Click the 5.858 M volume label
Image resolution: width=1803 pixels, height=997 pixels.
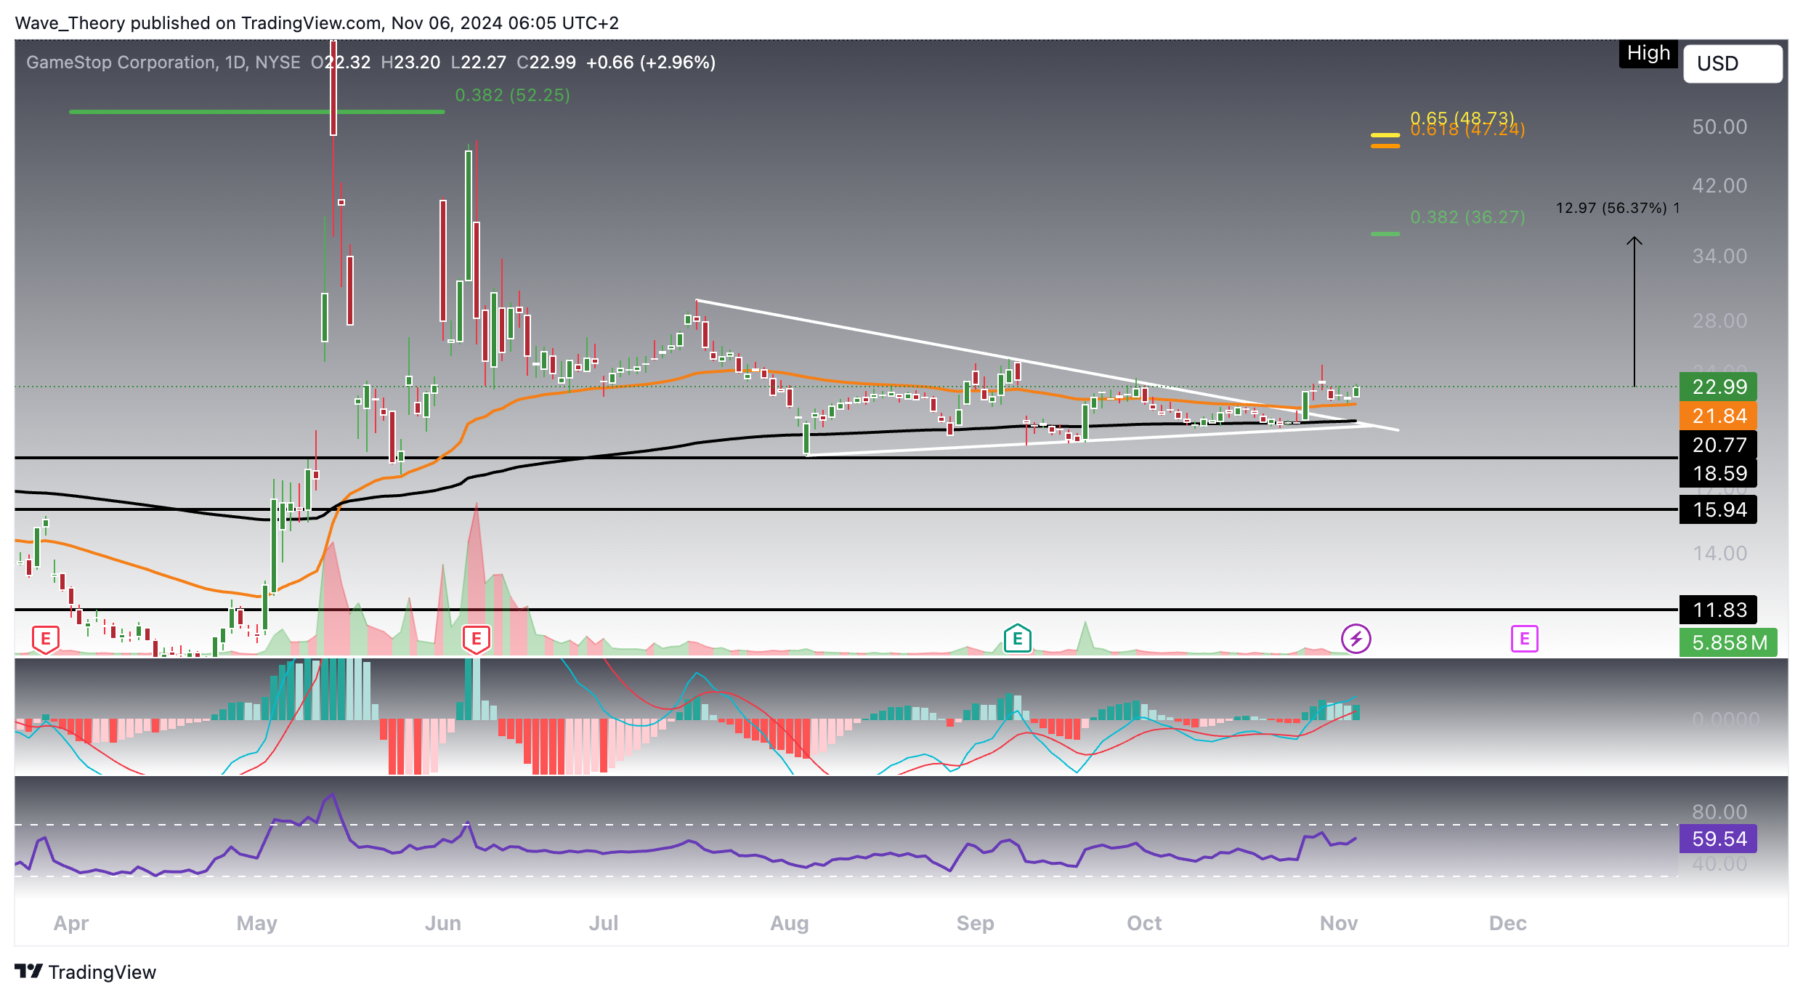click(1728, 642)
